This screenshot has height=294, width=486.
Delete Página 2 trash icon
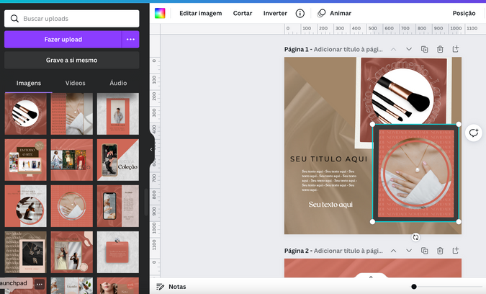click(x=440, y=251)
